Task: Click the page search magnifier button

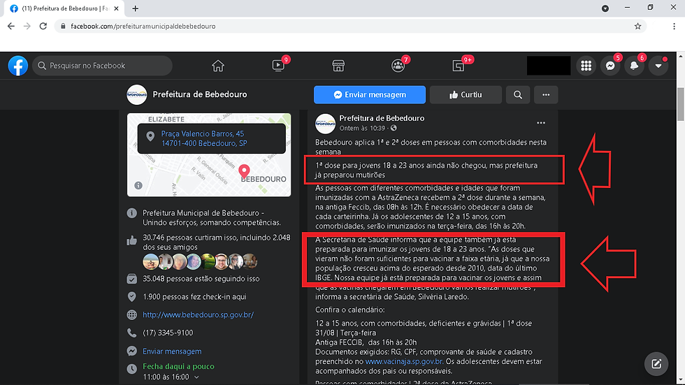Action: 518,95
